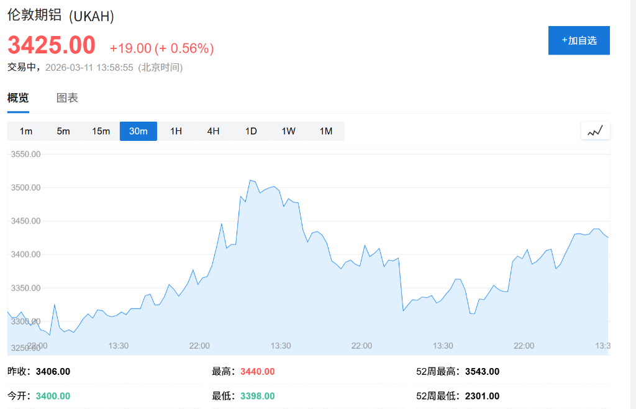The image size is (636, 409).
Task: Click the +加自选 watchlist button
Action: pyautogui.click(x=579, y=40)
